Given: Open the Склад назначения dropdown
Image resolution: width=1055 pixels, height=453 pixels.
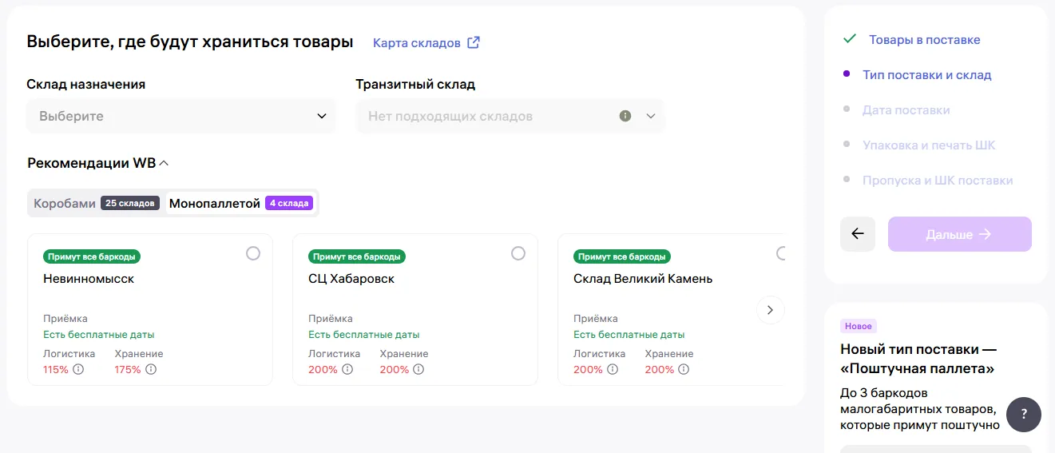Looking at the screenshot, I should coord(181,116).
